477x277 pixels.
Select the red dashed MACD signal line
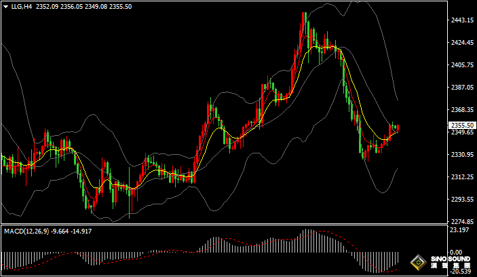(326, 233)
